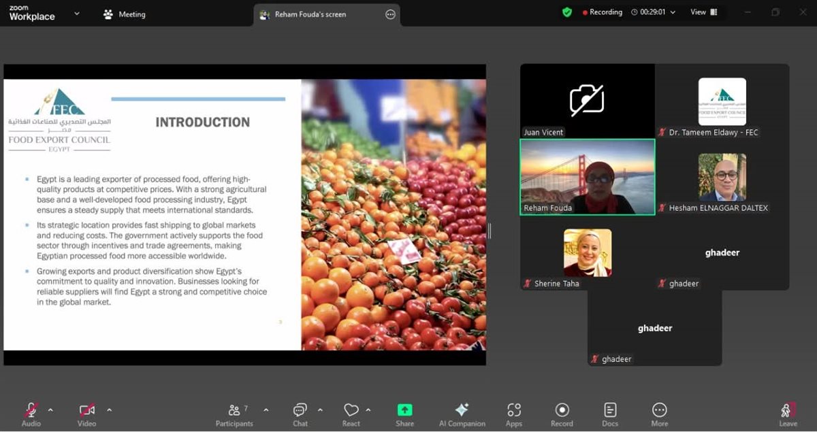Click the green Share screen button

click(404, 414)
